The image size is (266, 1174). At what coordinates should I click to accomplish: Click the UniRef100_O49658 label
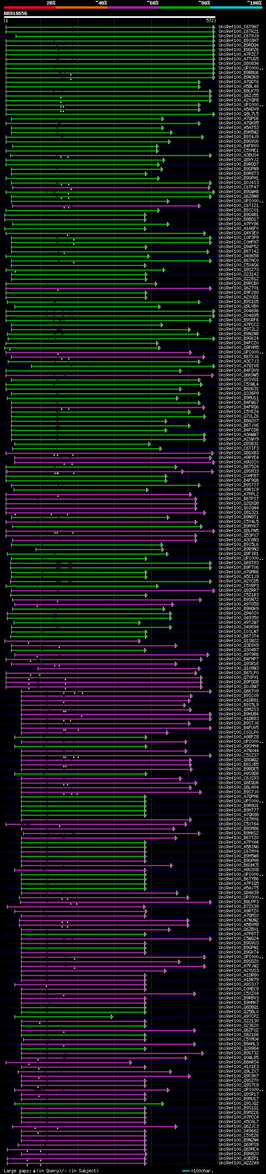[x=239, y=256]
